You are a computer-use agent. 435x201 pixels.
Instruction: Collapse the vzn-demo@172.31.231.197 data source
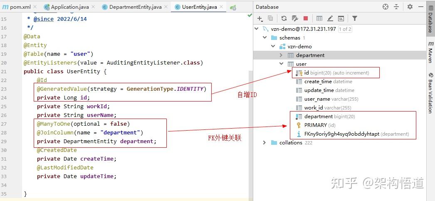(257, 29)
